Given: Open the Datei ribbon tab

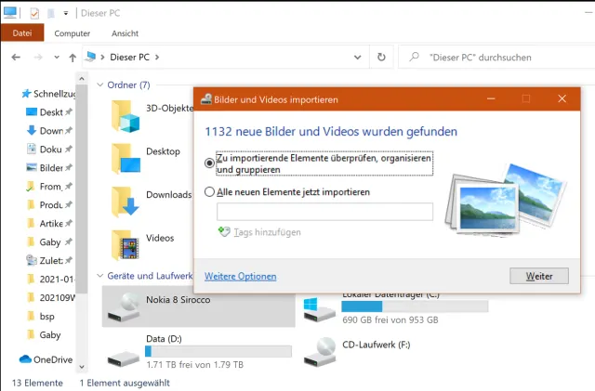Looking at the screenshot, I should [x=22, y=33].
